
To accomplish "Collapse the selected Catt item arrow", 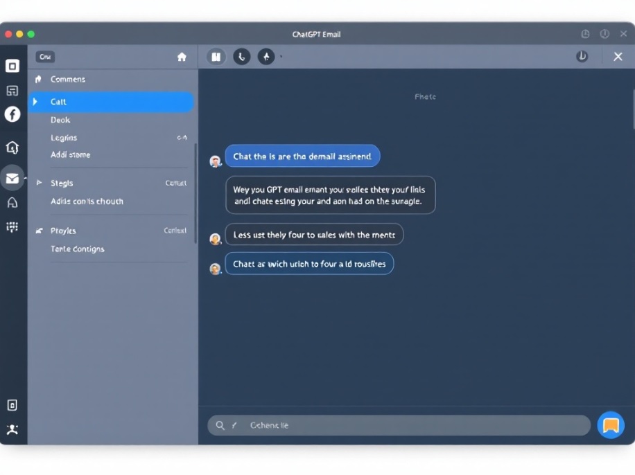I will tap(35, 102).
